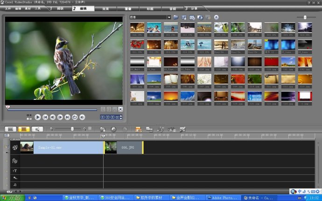The height and width of the screenshot is (201, 322).
Task: Click the Music track icon
Action: click(15, 185)
